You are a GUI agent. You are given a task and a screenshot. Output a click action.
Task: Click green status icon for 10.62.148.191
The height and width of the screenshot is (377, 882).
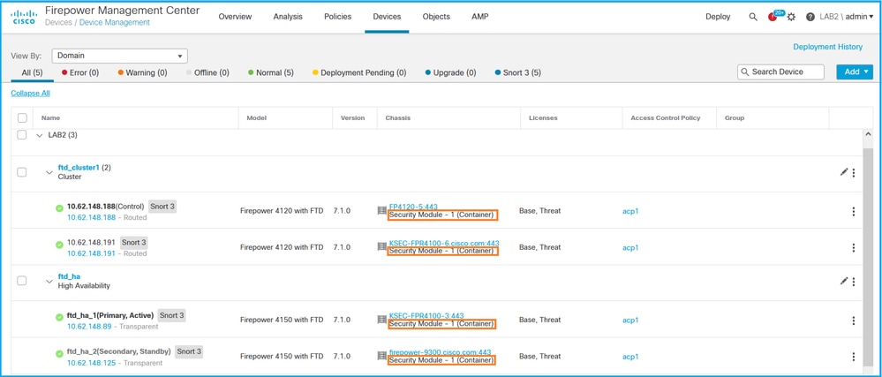[x=60, y=245]
